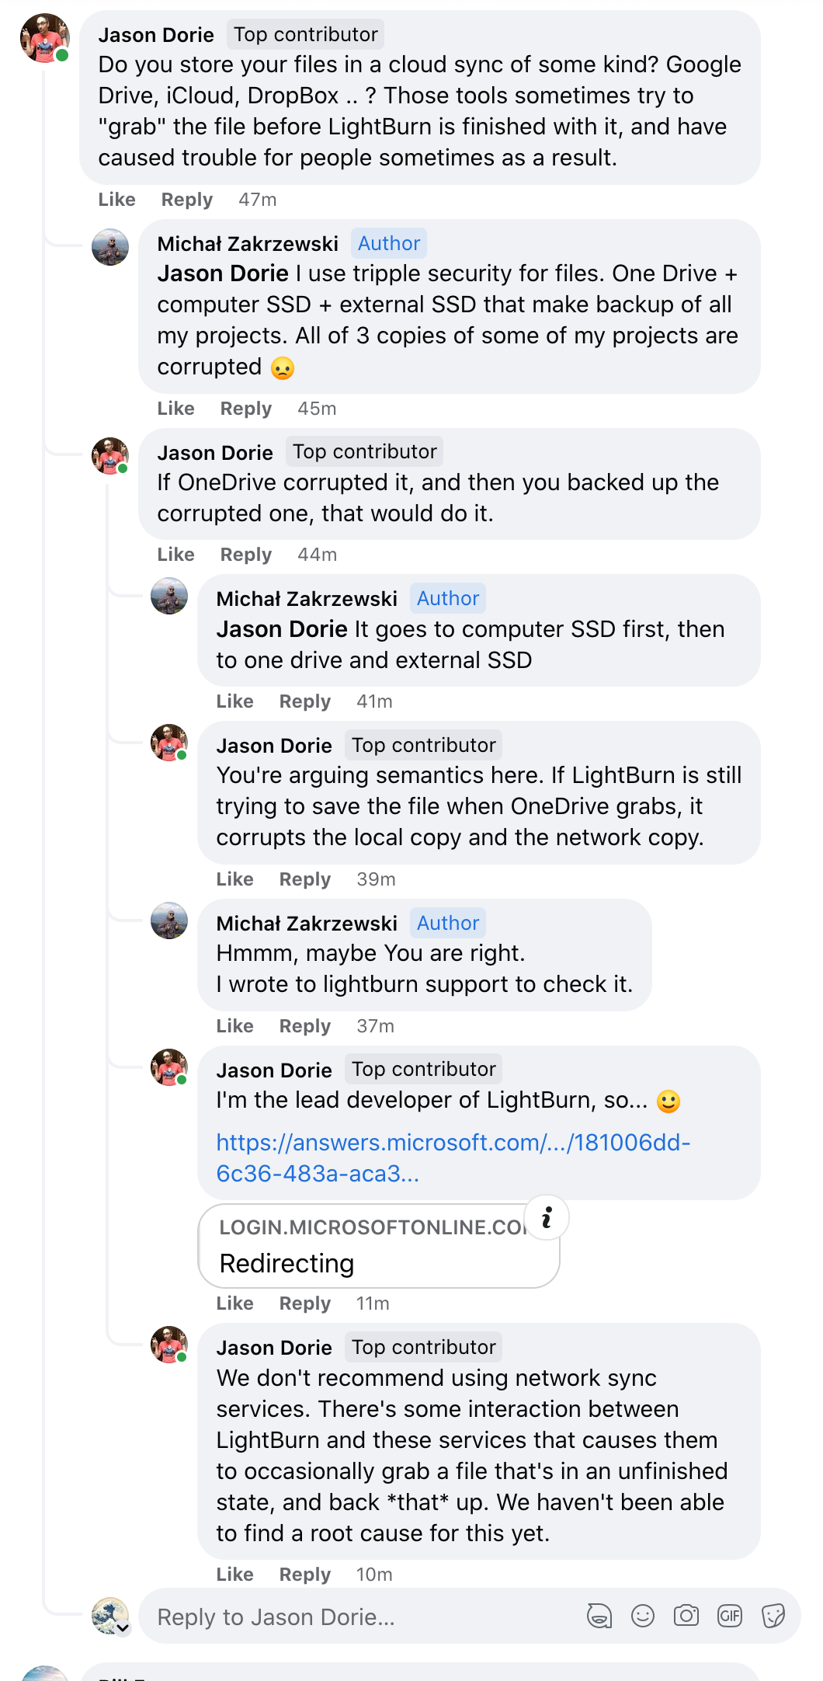This screenshot has height=1681, width=823.
Task: Open Michał's avatar beside the "tripple security" comment
Action: tap(110, 247)
